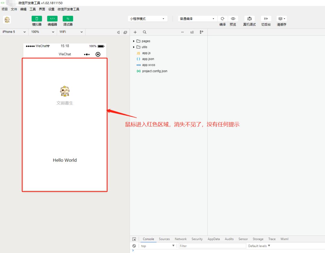325x253 pixels.
Task: Open the 小程序模式 mode dropdown
Action: click(147, 19)
